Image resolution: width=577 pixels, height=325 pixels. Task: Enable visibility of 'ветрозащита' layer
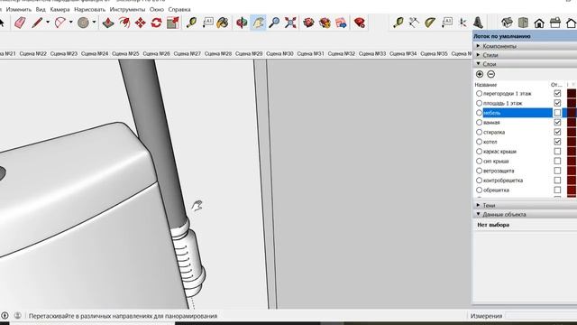557,171
